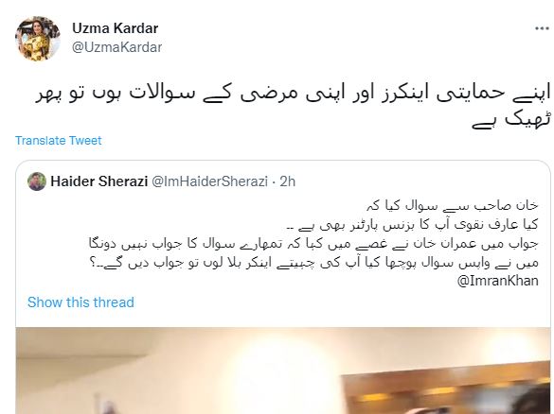Screen dimensions: 554x414
Task: Click the Haider Sherazi name in quoted tweet
Action: [98, 181]
